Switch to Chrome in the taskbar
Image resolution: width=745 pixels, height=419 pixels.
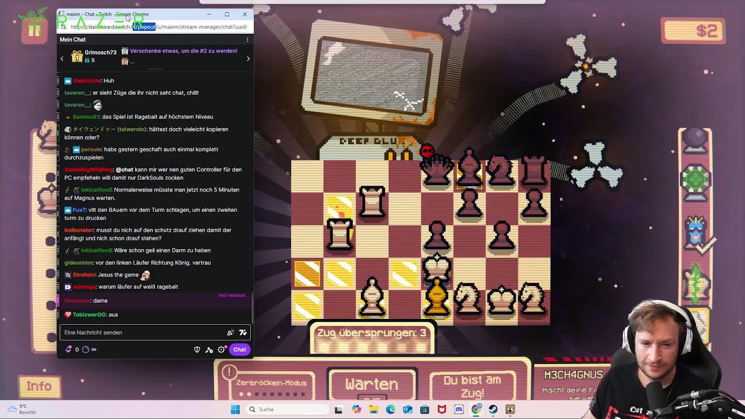[x=477, y=409]
